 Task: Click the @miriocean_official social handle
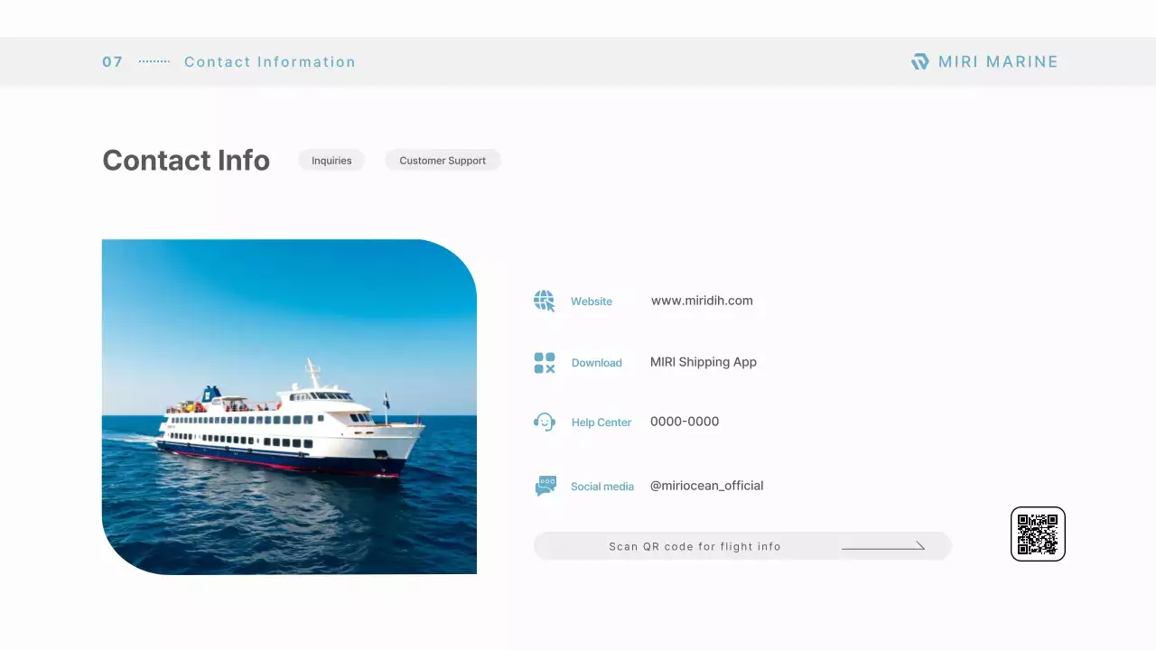(707, 485)
